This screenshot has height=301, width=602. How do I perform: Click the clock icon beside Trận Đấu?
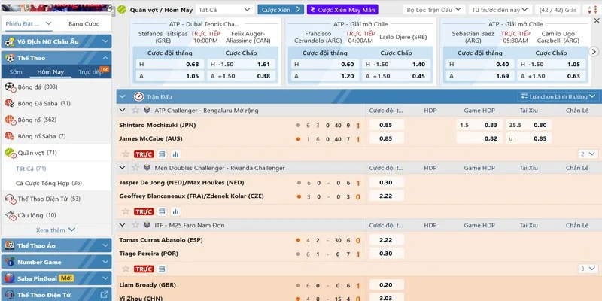coord(138,96)
